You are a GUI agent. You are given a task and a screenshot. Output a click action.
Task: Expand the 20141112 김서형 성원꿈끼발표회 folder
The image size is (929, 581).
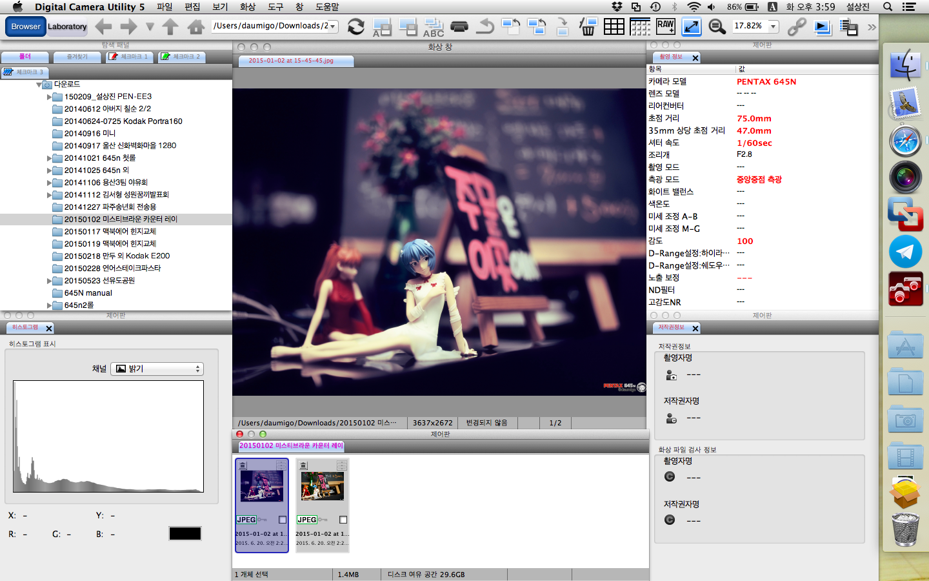pyautogui.click(x=49, y=195)
